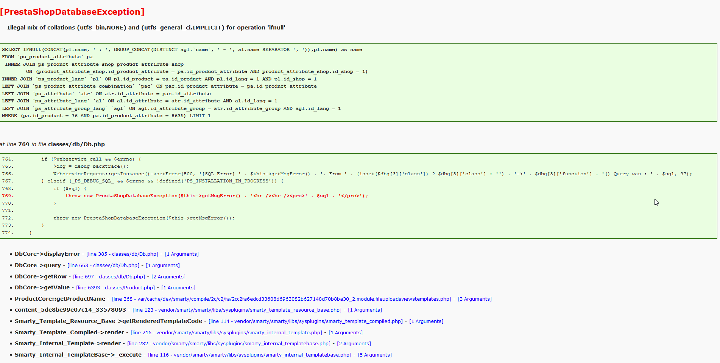Viewport: 720px width, 363px height.
Task: Click the 'INNER JOIN ps_product_attribute_shop' line
Action: (94, 64)
